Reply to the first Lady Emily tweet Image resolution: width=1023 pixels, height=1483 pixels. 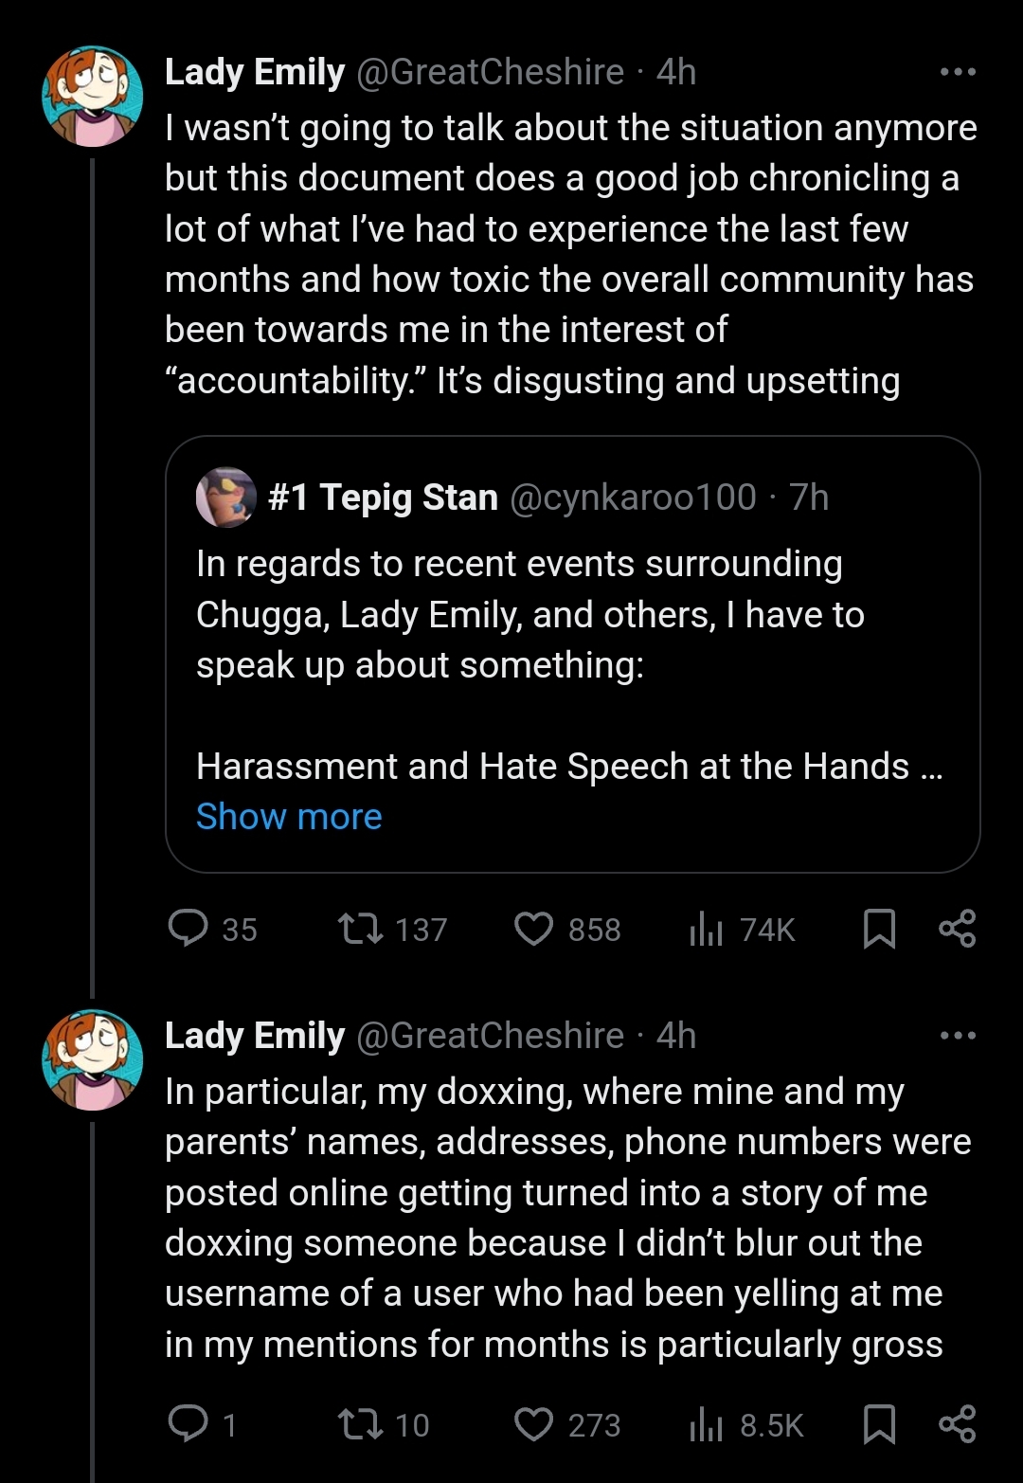click(x=188, y=929)
